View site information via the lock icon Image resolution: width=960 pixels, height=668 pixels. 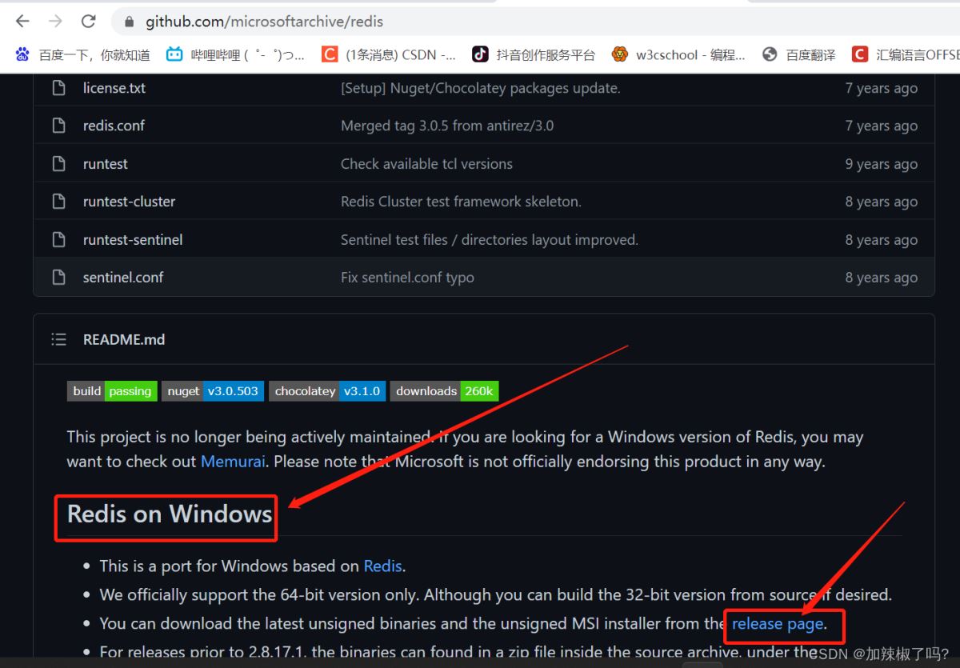point(129,22)
